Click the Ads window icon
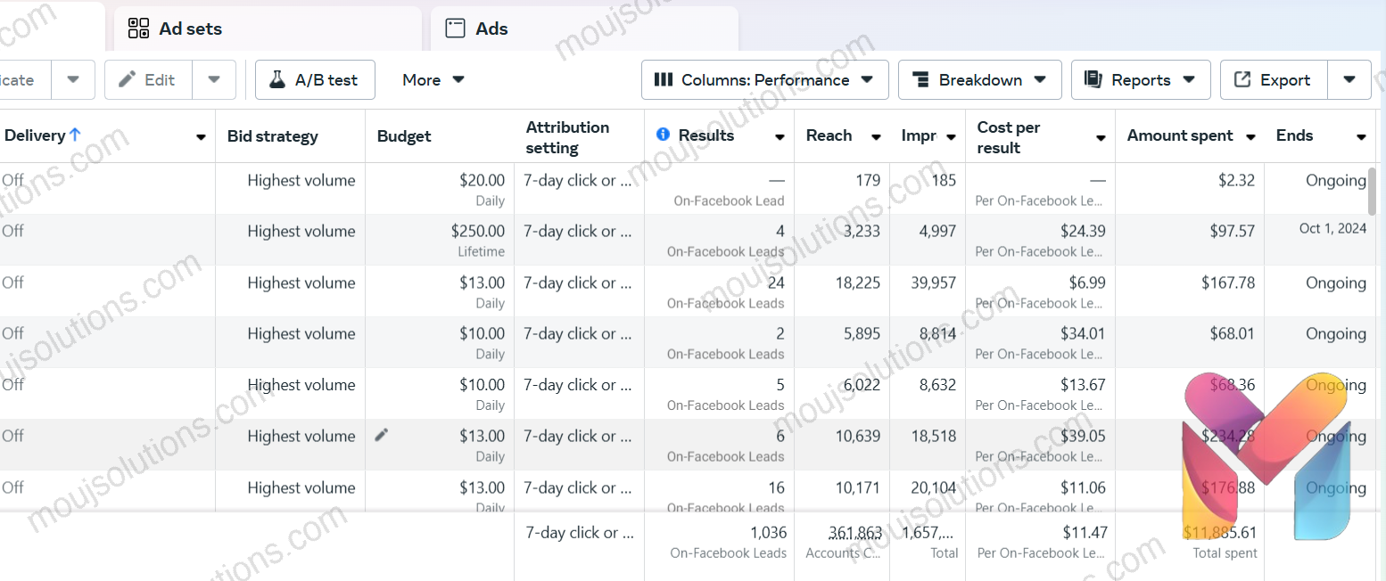Image resolution: width=1386 pixels, height=581 pixels. (456, 29)
